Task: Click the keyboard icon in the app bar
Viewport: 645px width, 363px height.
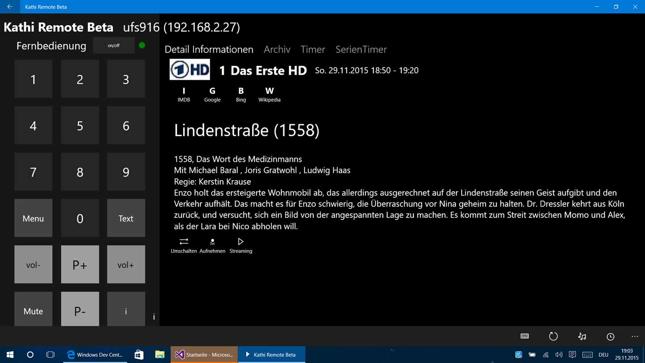Action: [x=525, y=336]
